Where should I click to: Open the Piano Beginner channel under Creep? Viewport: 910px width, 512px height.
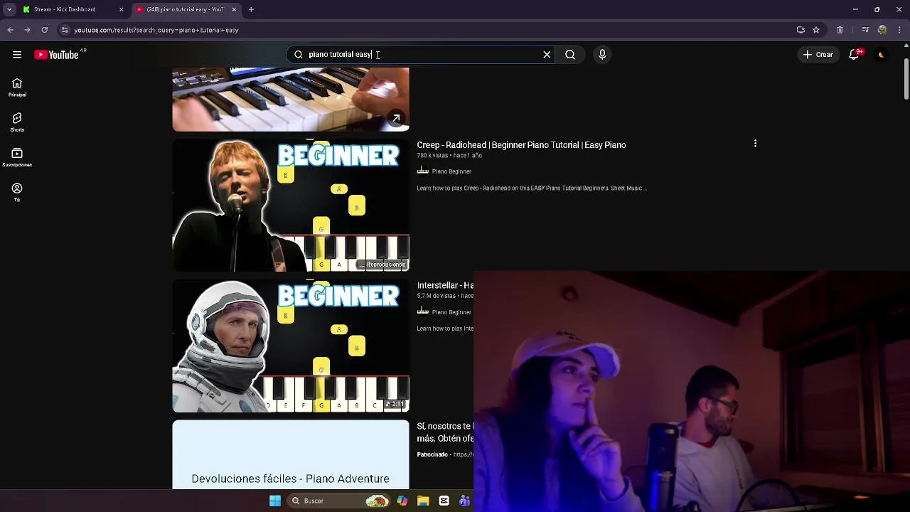click(x=451, y=171)
